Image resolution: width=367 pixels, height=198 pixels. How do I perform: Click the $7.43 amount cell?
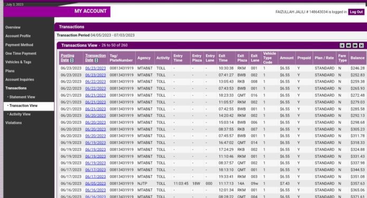tap(285, 184)
